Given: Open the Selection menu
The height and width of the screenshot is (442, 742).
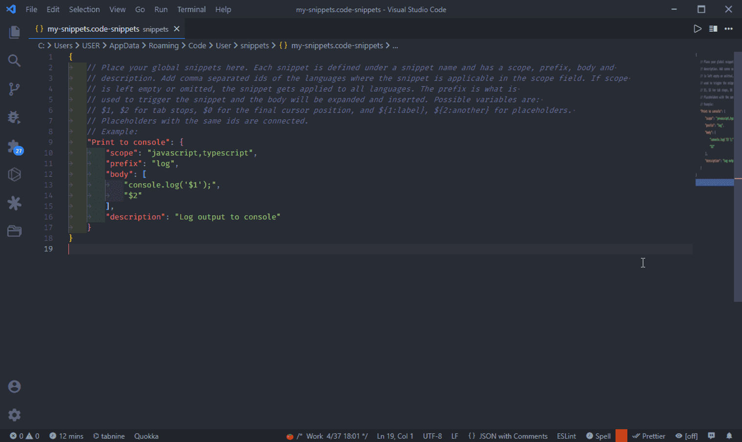Looking at the screenshot, I should pos(84,9).
